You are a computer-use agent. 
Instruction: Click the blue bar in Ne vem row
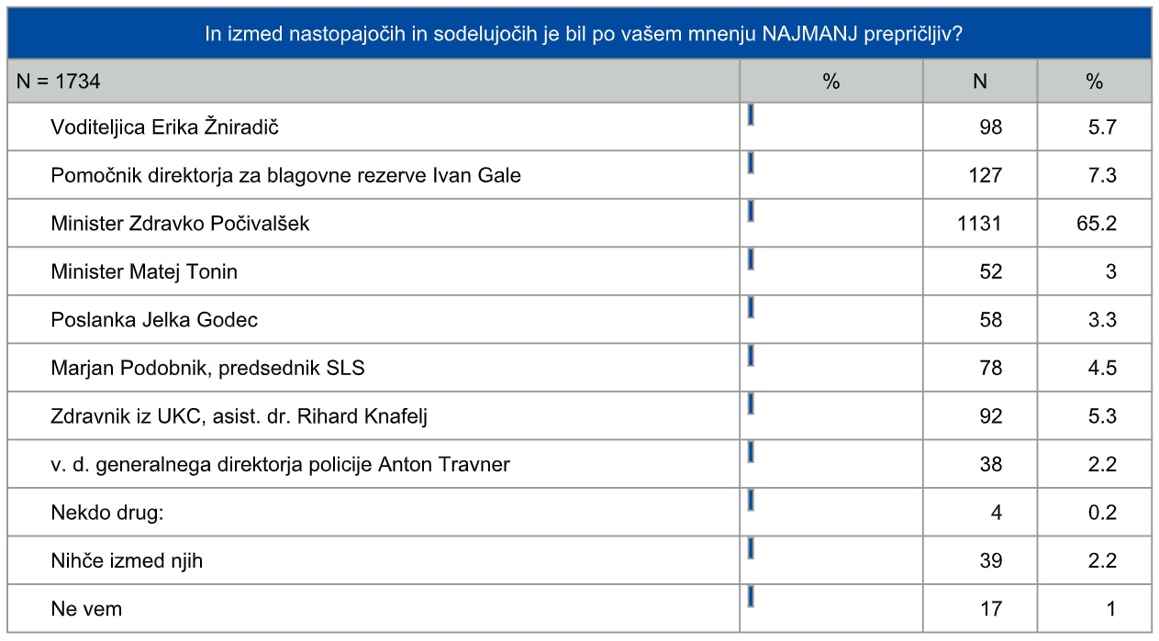point(751,597)
